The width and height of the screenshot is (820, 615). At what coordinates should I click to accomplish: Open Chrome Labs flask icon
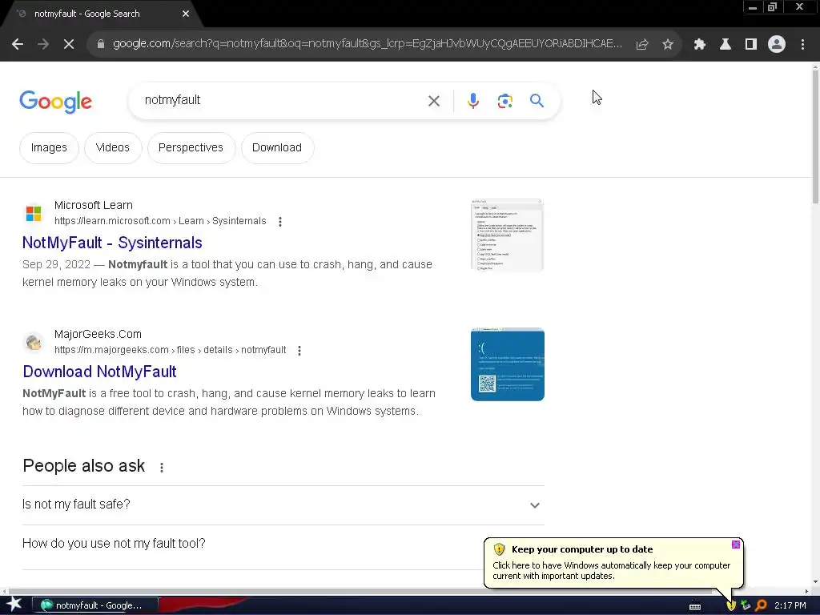click(726, 45)
